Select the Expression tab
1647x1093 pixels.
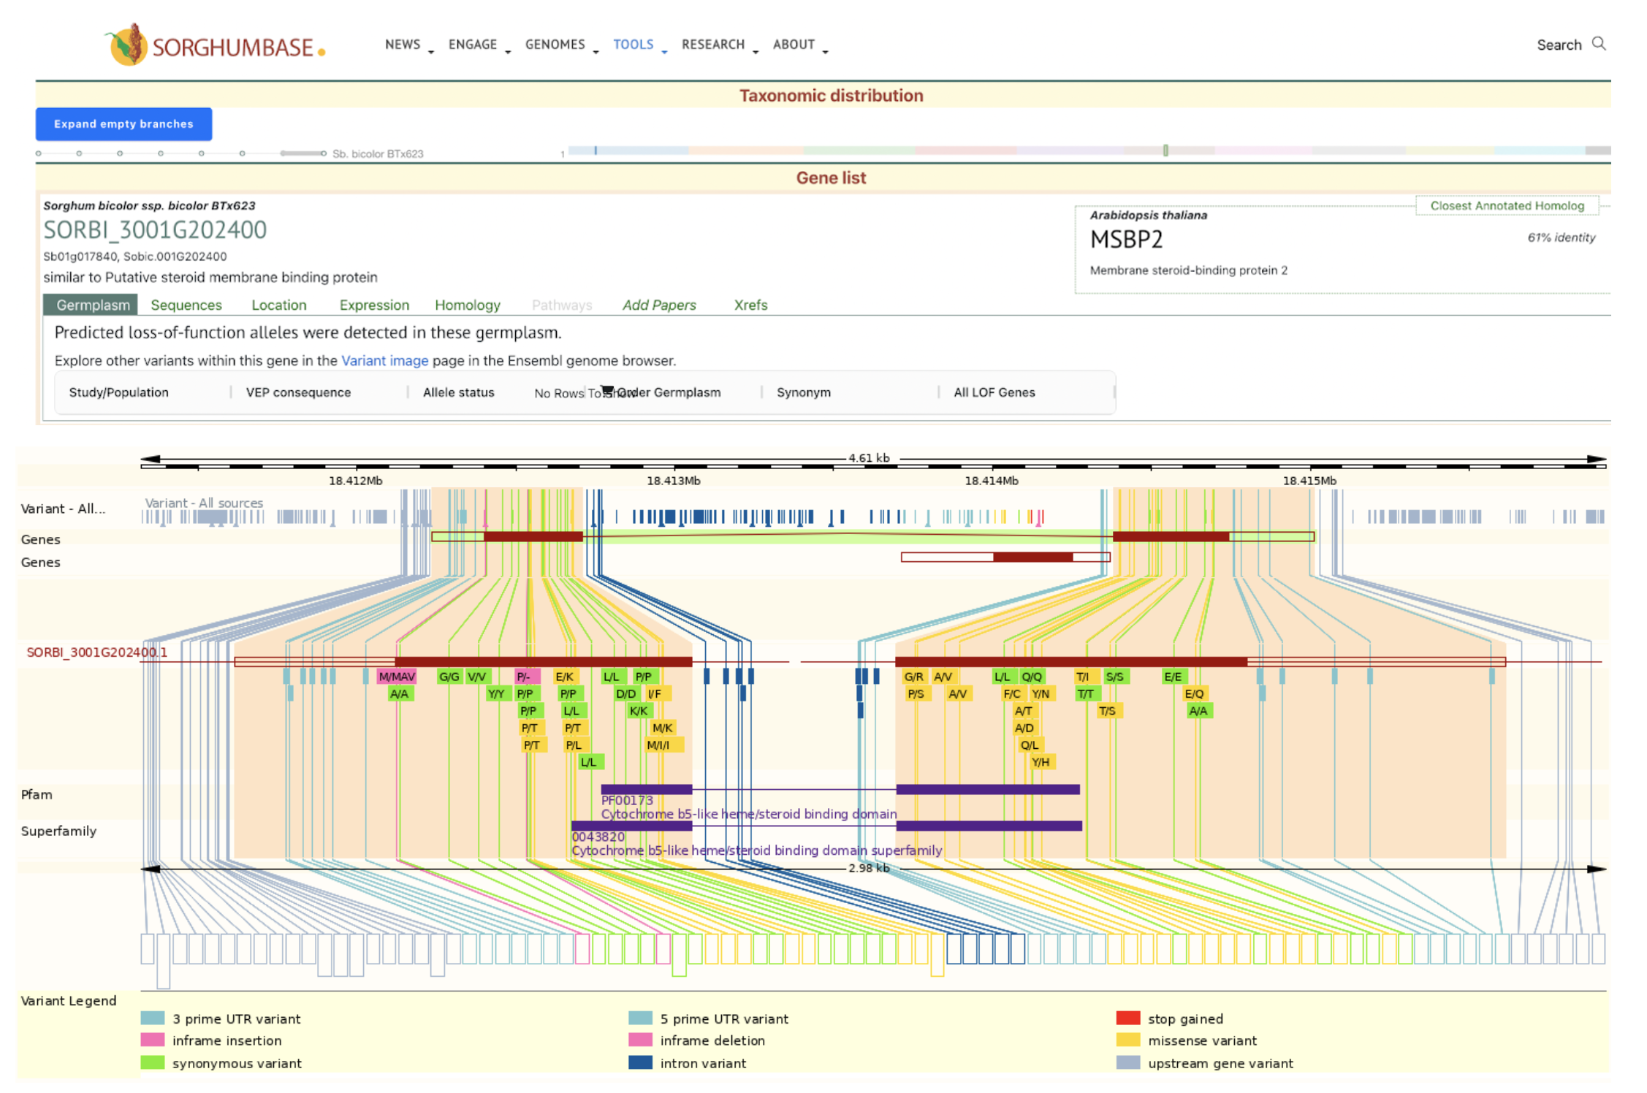(374, 305)
